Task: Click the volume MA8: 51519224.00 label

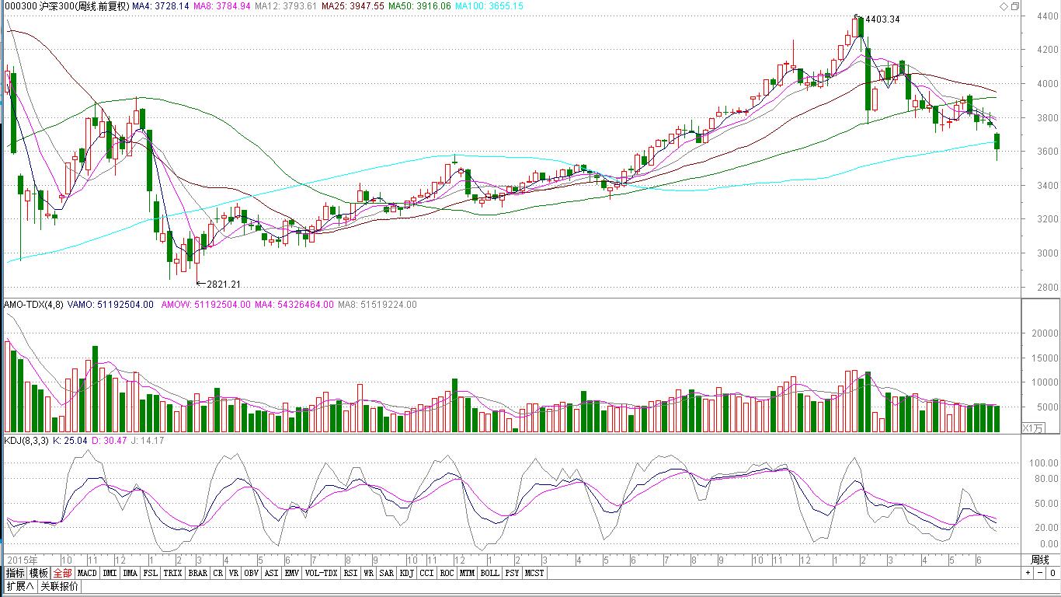Action: click(x=377, y=305)
